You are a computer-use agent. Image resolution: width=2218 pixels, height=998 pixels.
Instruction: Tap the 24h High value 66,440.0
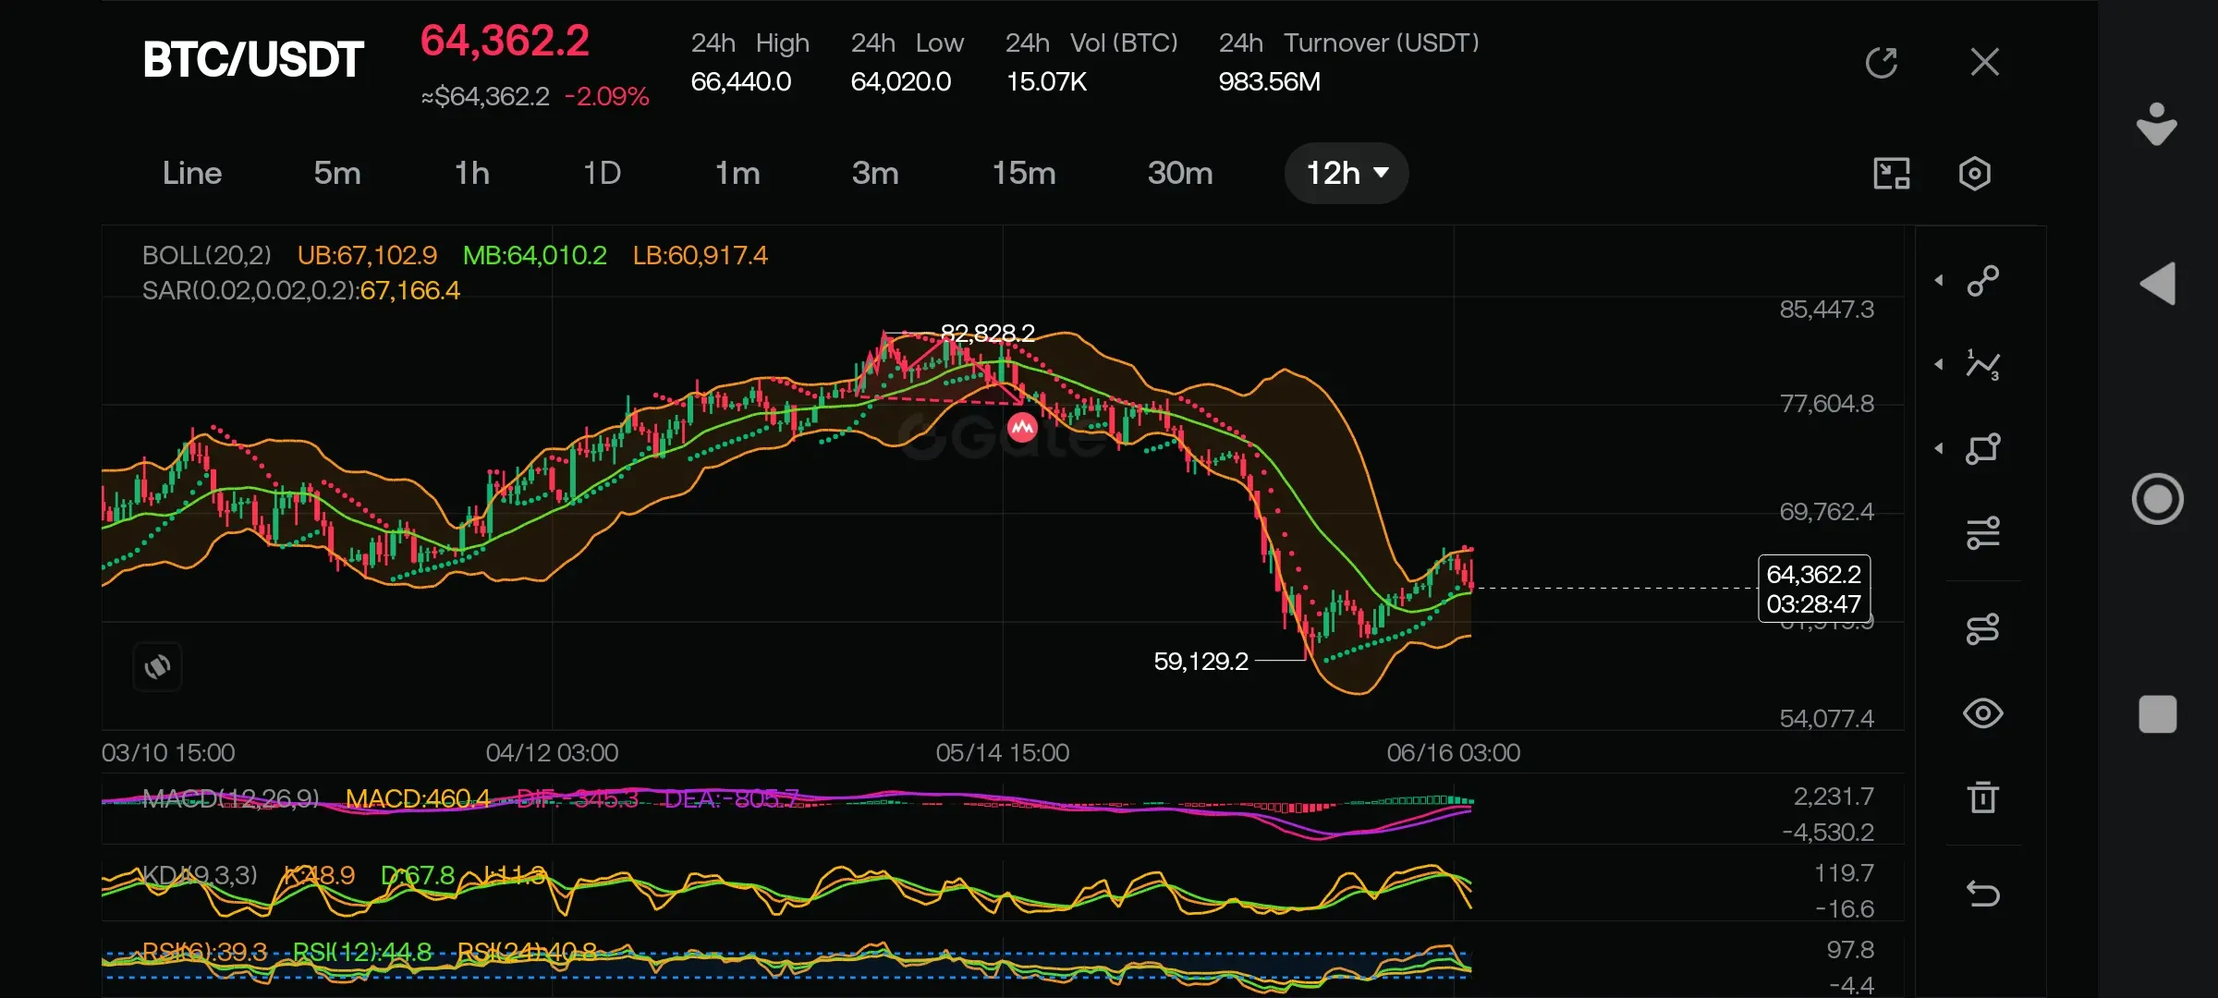tap(741, 82)
